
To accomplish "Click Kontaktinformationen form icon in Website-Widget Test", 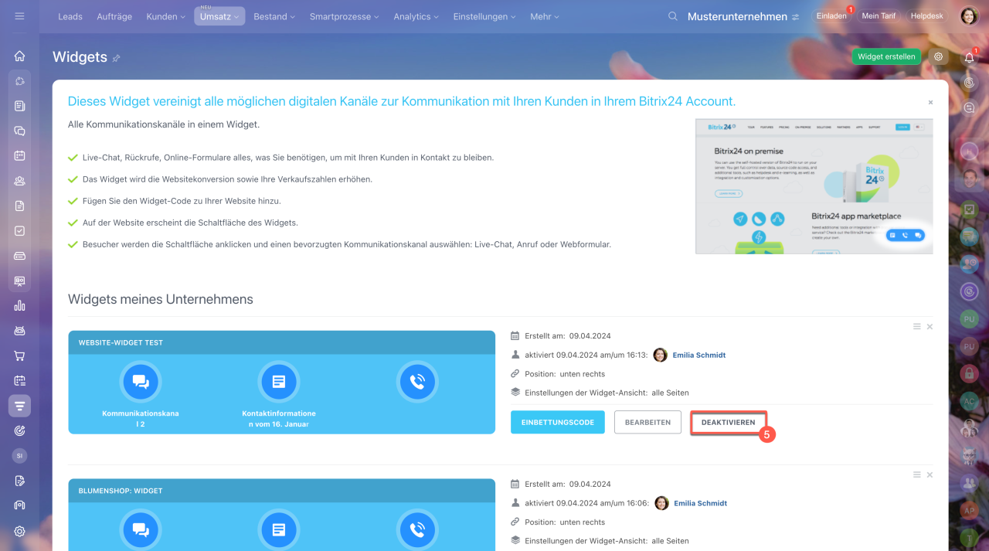I will coord(279,381).
